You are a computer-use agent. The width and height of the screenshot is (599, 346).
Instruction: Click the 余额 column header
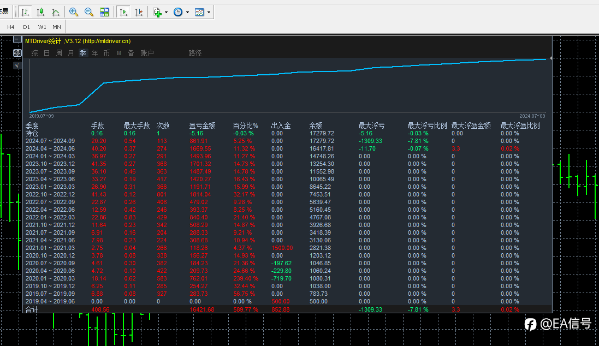[316, 126]
